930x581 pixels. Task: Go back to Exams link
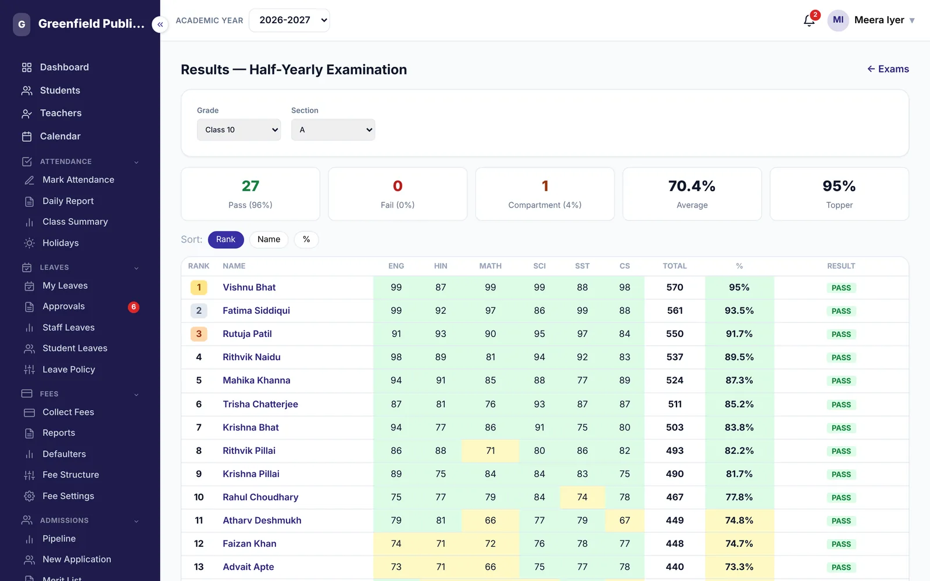coord(888,69)
